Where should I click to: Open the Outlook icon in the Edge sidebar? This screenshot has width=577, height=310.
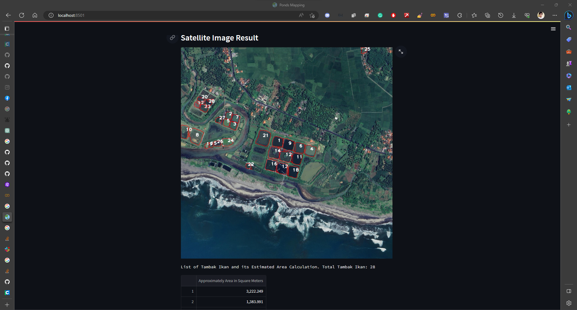pos(569,87)
